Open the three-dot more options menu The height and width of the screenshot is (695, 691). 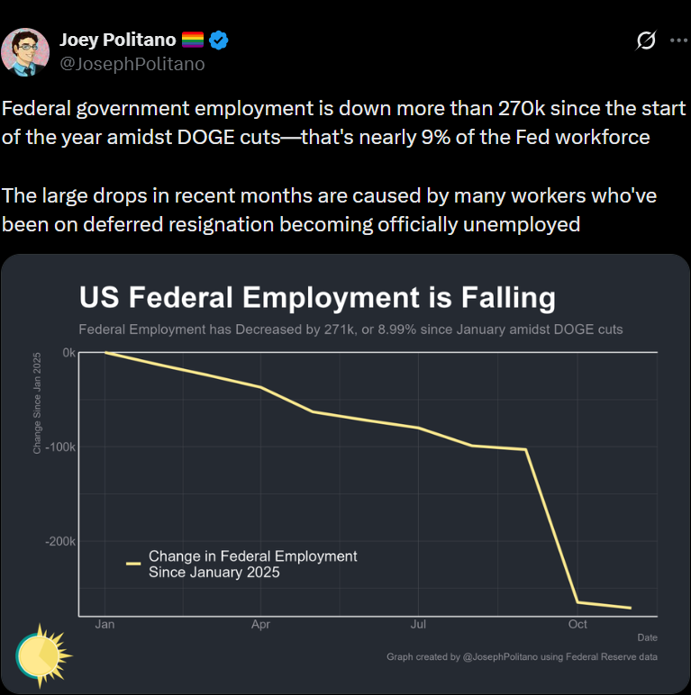tap(677, 41)
